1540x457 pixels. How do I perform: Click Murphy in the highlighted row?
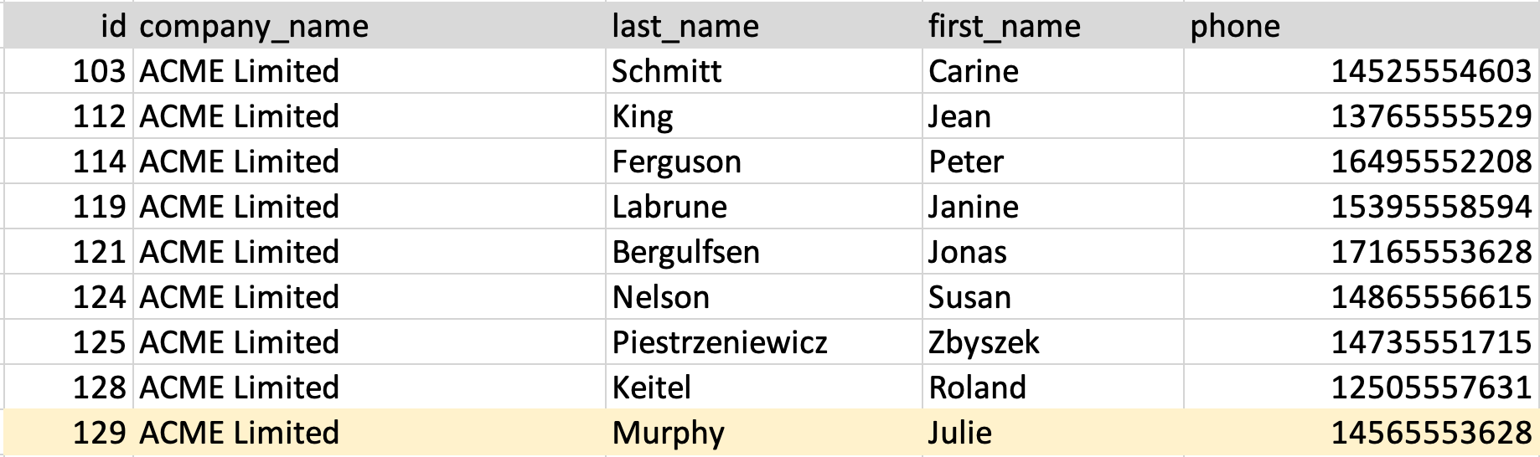[x=668, y=433]
